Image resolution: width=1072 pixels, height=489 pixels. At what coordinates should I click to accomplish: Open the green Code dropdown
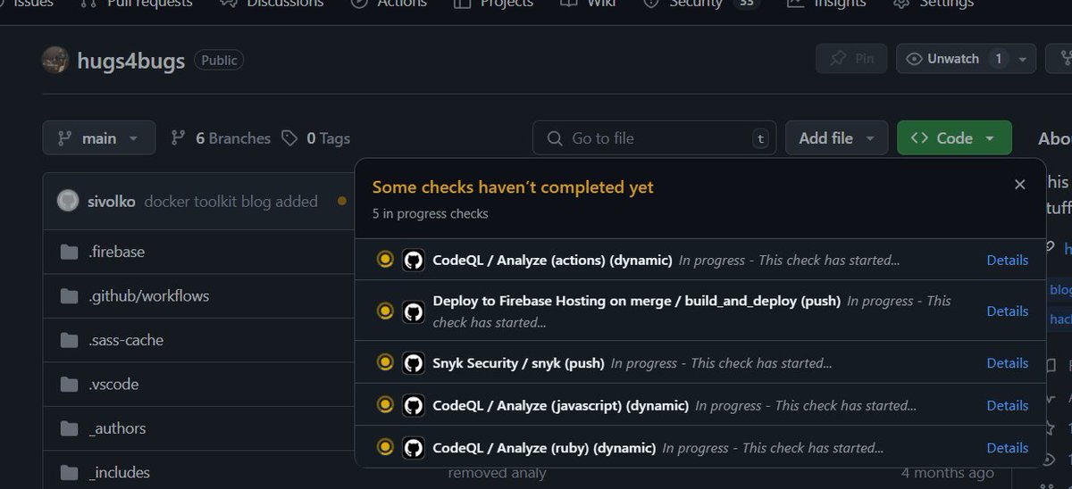pos(954,138)
